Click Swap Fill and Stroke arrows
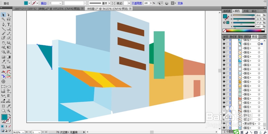This screenshot has width=268, height=134. (x=10, y=115)
